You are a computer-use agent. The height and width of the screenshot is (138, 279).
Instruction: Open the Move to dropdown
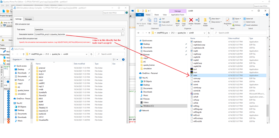click(x=178, y=25)
